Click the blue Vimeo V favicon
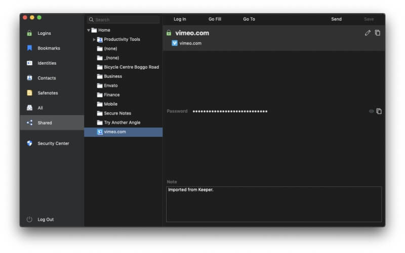Image resolution: width=405 pixels, height=253 pixels. pos(175,43)
